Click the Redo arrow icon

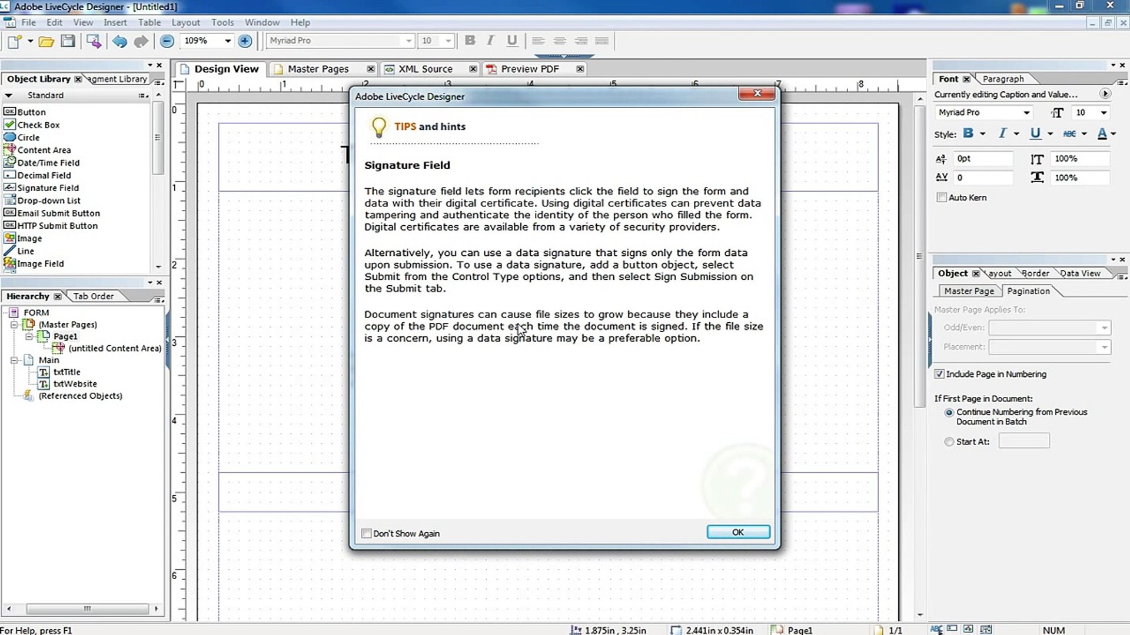141,41
